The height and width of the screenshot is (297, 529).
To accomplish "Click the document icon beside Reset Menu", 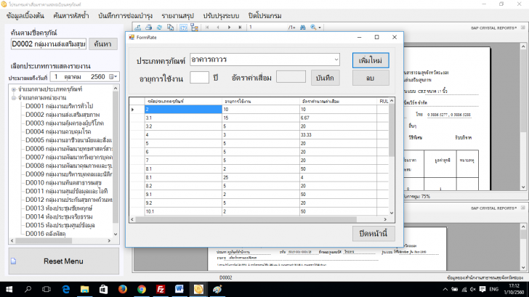I will pos(14,261).
